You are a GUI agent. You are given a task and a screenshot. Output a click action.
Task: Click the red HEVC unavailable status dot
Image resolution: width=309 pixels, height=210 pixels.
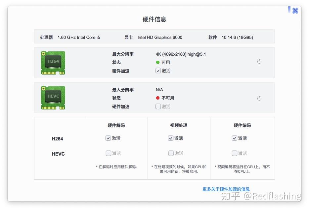158,98
